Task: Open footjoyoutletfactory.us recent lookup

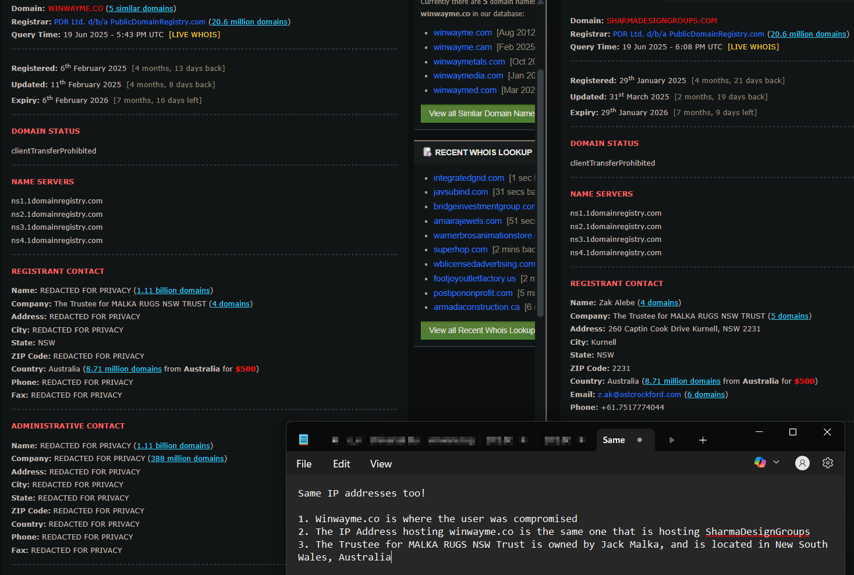Action: (x=474, y=278)
